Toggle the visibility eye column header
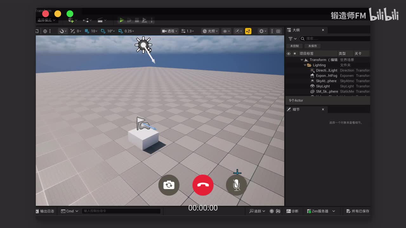Viewport: 406px width, 228px height. (x=288, y=54)
